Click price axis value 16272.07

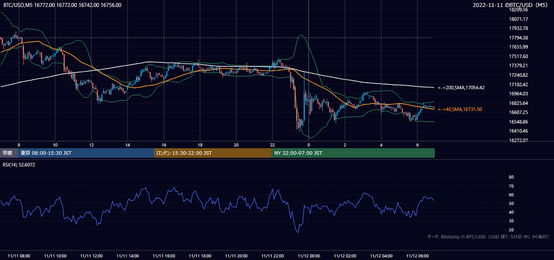(x=518, y=140)
